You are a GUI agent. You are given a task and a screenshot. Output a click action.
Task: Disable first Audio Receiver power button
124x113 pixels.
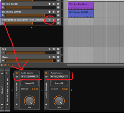[x=17, y=73]
